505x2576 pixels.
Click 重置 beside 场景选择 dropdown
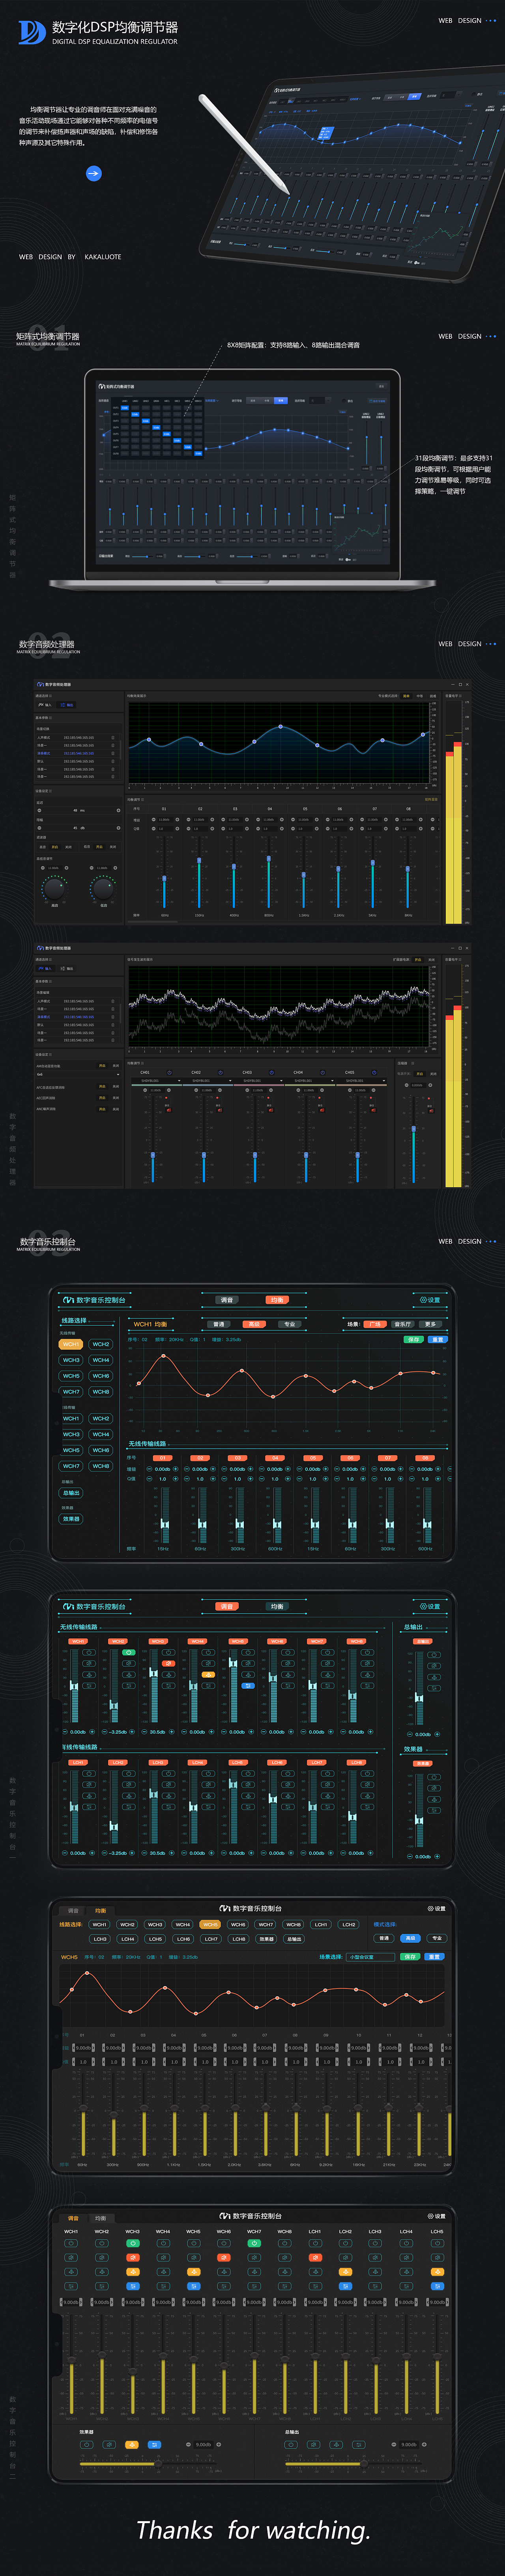point(435,1957)
